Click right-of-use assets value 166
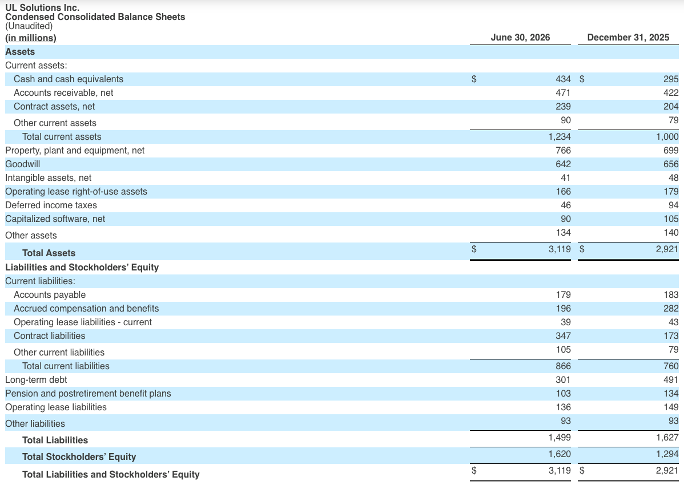Image resolution: width=684 pixels, height=485 pixels. point(563,192)
